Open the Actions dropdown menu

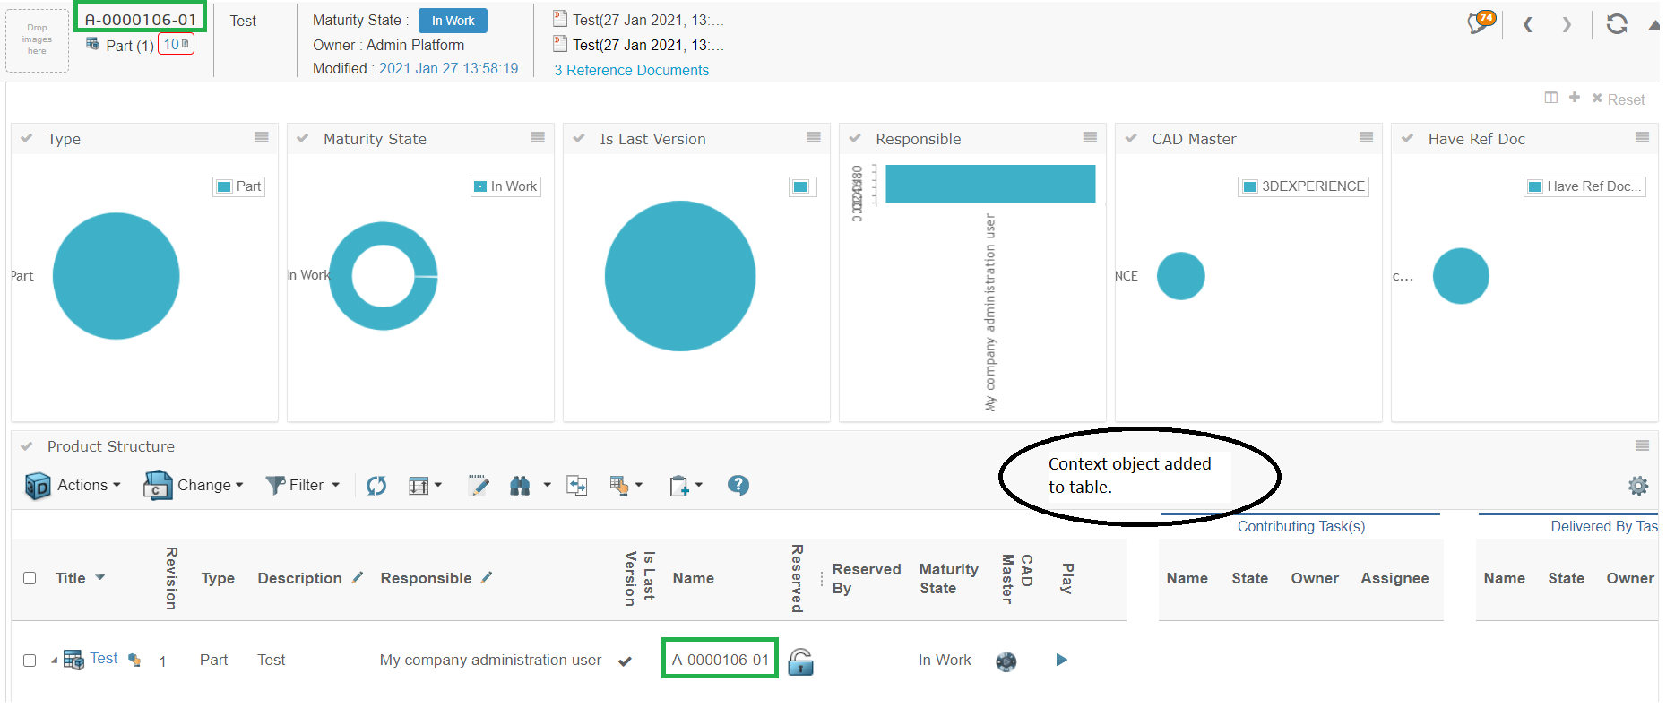(73, 485)
